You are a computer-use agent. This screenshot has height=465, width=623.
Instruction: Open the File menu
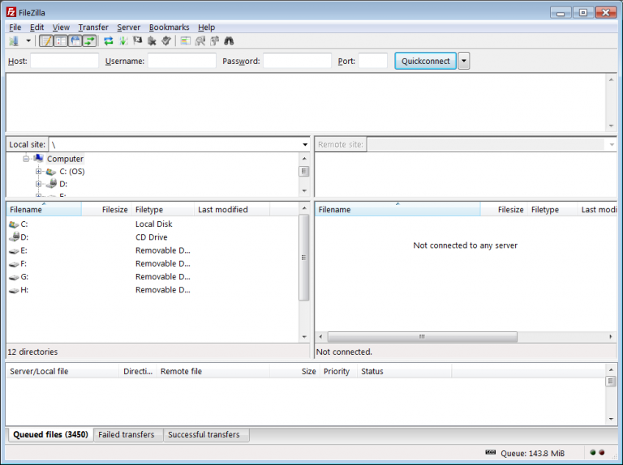15,28
